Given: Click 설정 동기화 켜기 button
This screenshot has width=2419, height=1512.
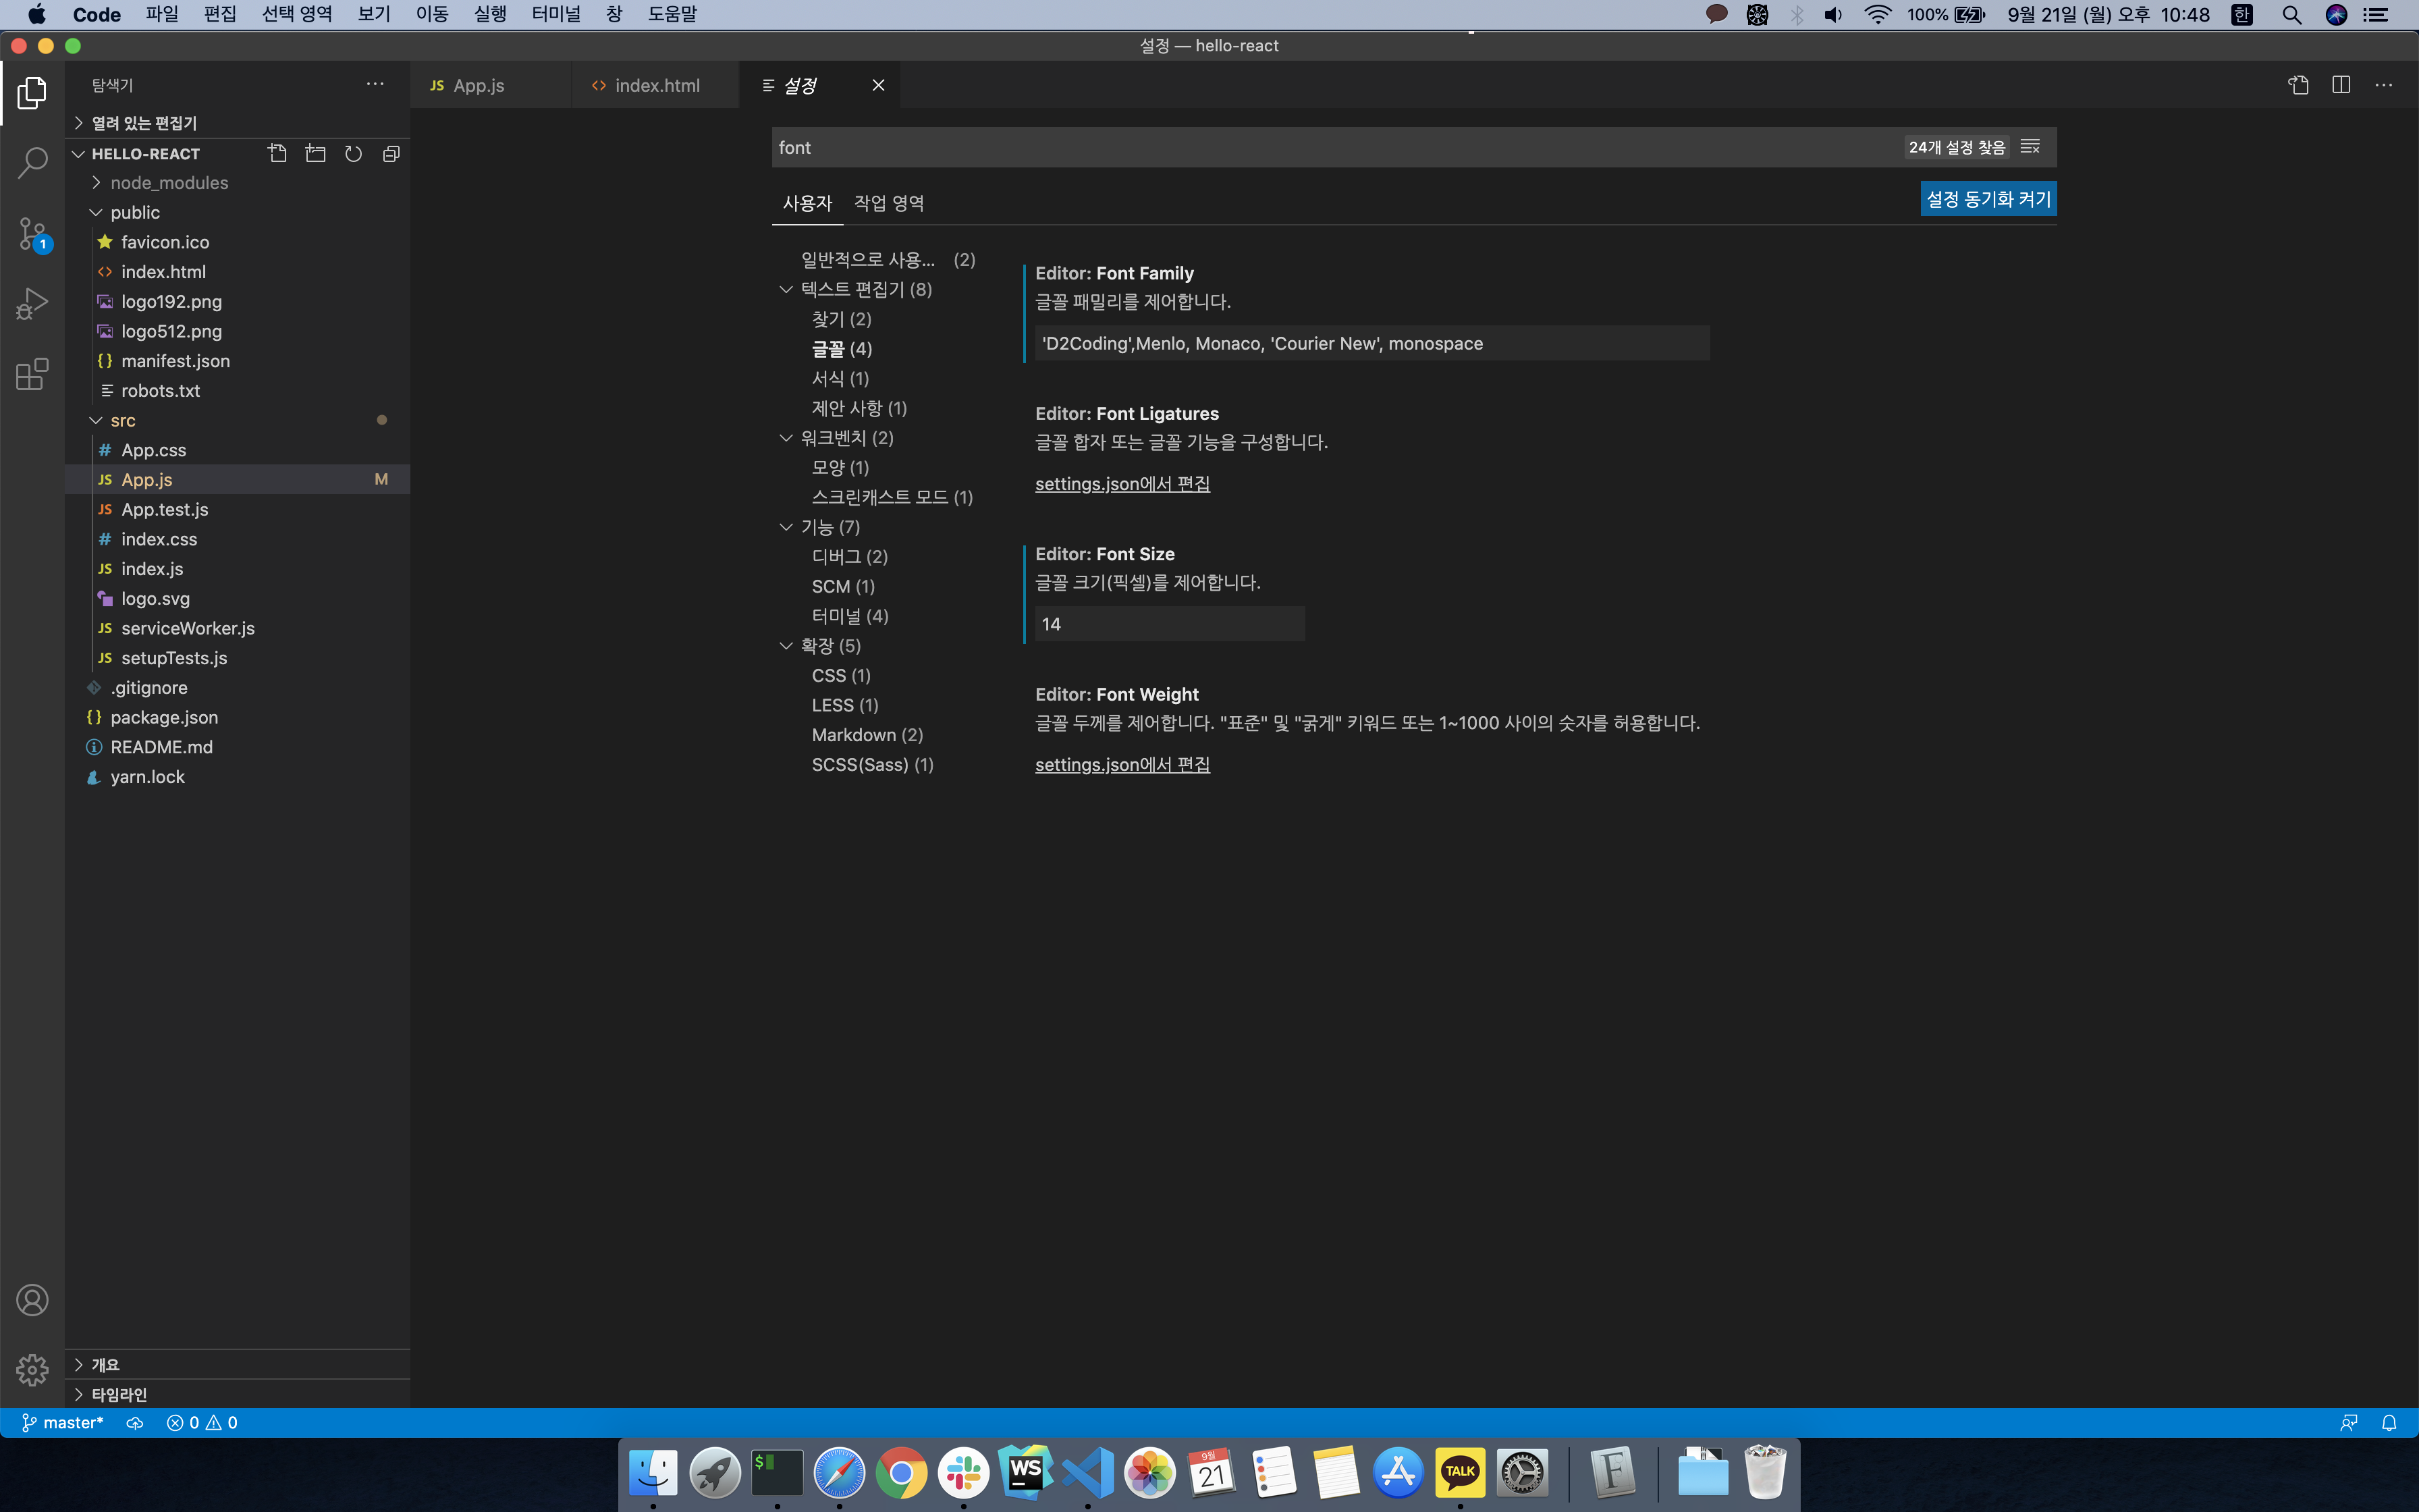Looking at the screenshot, I should click(1987, 199).
